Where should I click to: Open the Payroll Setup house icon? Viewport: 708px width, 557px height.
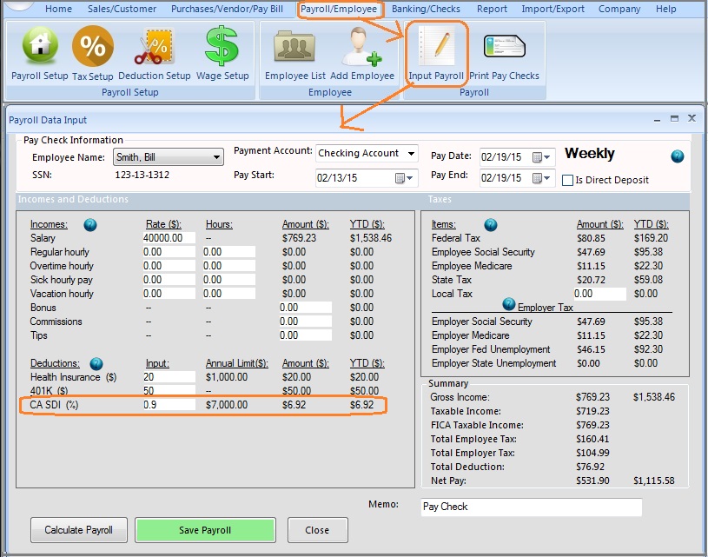pos(39,48)
